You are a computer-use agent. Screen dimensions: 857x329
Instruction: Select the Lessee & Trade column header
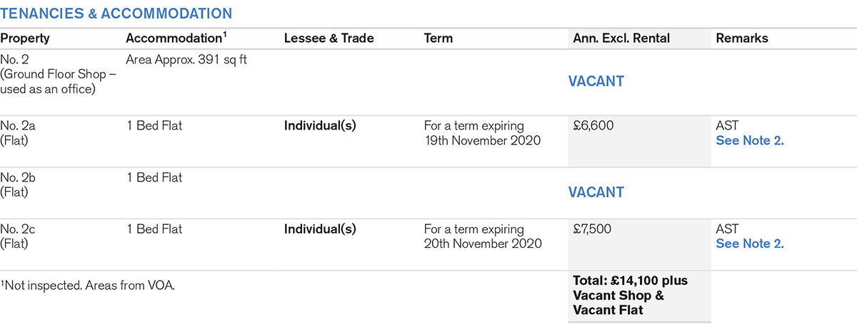tap(330, 38)
